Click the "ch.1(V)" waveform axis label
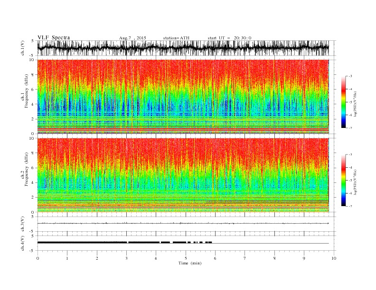 point(23,48)
